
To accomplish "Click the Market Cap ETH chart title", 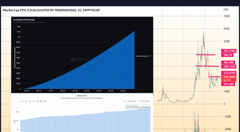I will click(51, 10).
